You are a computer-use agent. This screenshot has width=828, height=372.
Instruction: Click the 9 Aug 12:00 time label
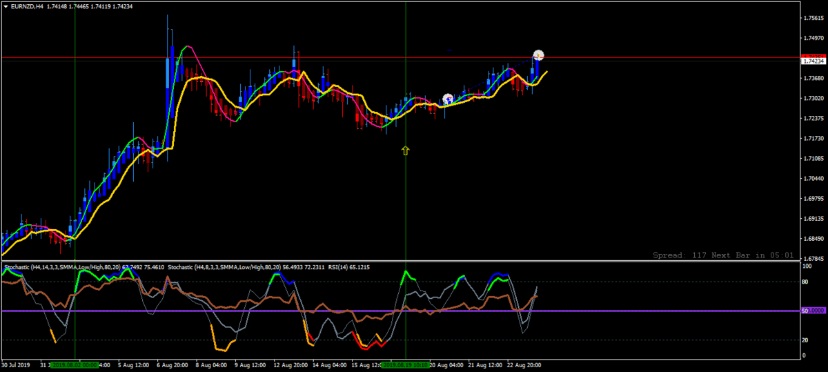250,364
